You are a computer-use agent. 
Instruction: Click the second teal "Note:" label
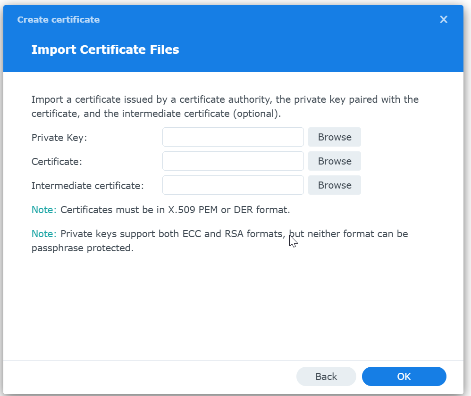click(44, 234)
